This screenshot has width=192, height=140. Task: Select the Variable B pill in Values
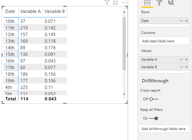click(164, 67)
